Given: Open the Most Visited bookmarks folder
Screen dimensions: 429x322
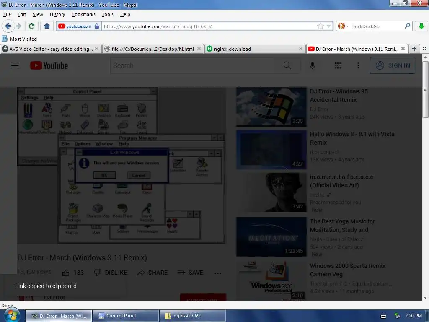Looking at the screenshot, I should click(19, 39).
